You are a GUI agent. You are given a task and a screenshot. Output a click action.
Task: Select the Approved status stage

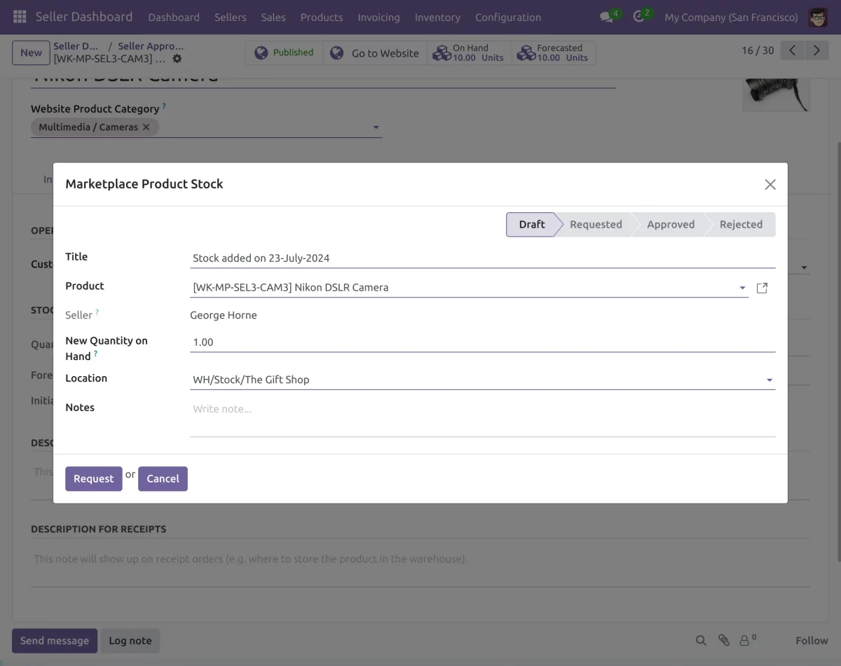coord(671,225)
